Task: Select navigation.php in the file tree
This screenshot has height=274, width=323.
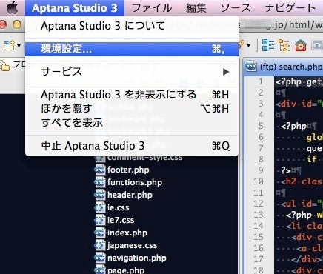Action: 137,258
